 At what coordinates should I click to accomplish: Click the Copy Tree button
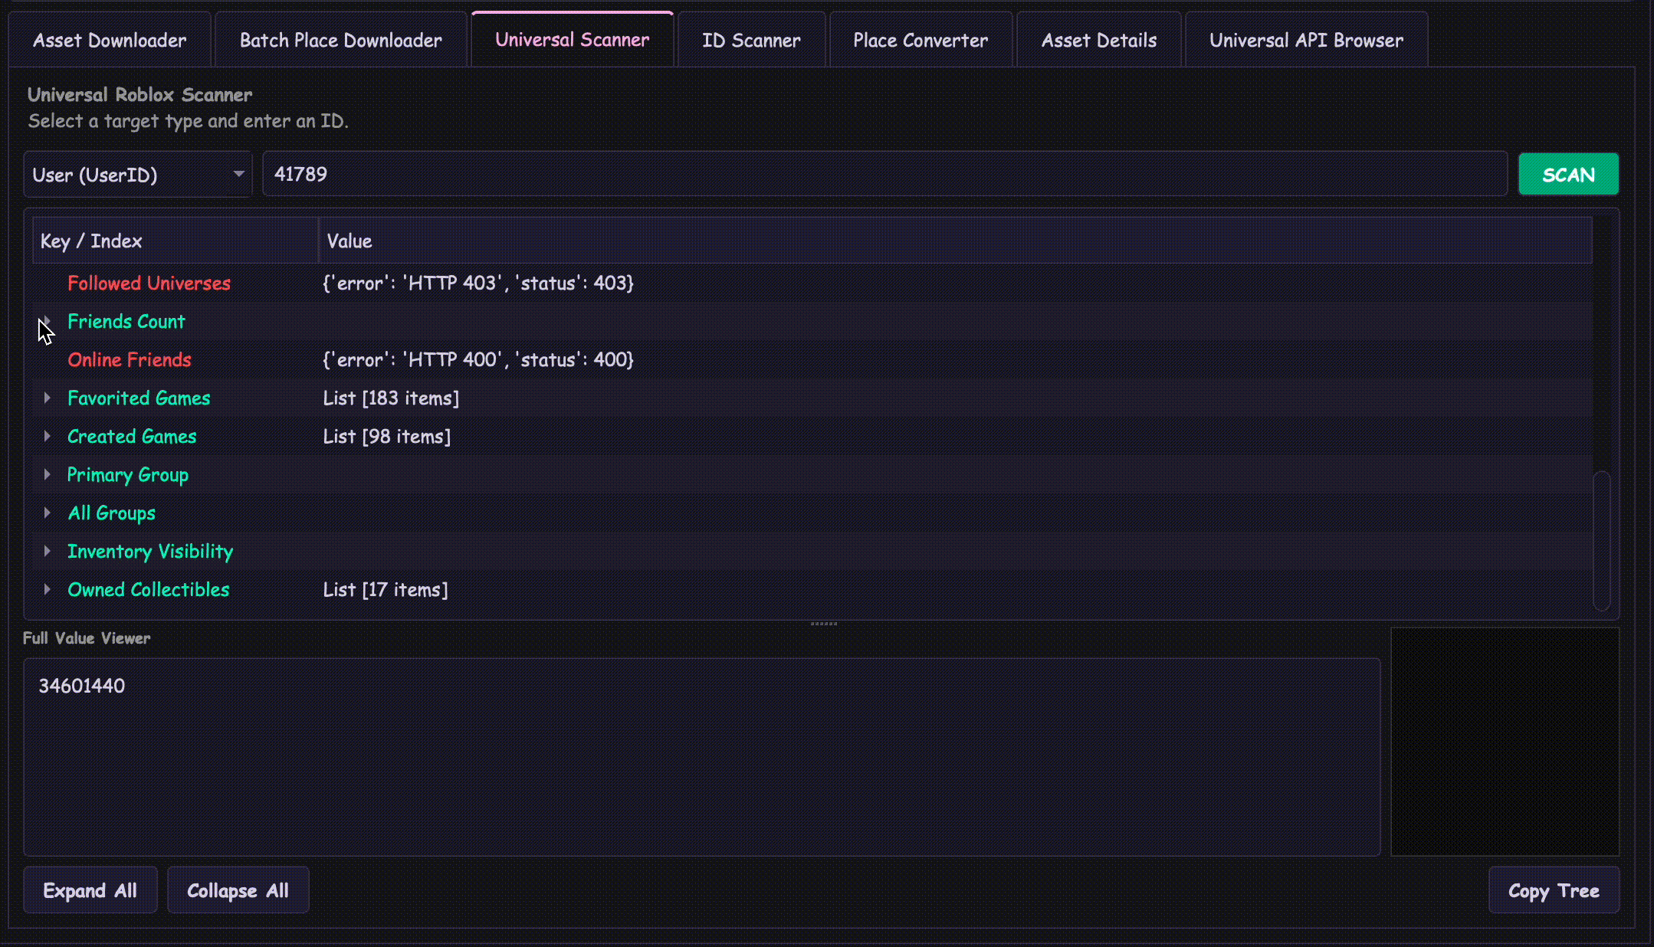[1554, 890]
